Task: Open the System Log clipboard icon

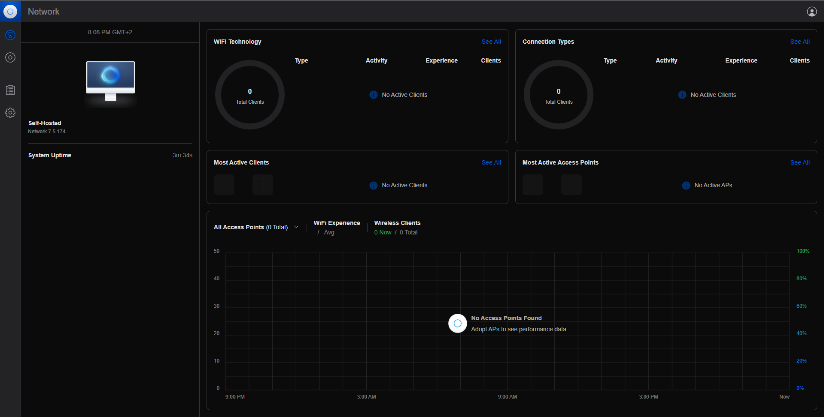Action: [10, 90]
